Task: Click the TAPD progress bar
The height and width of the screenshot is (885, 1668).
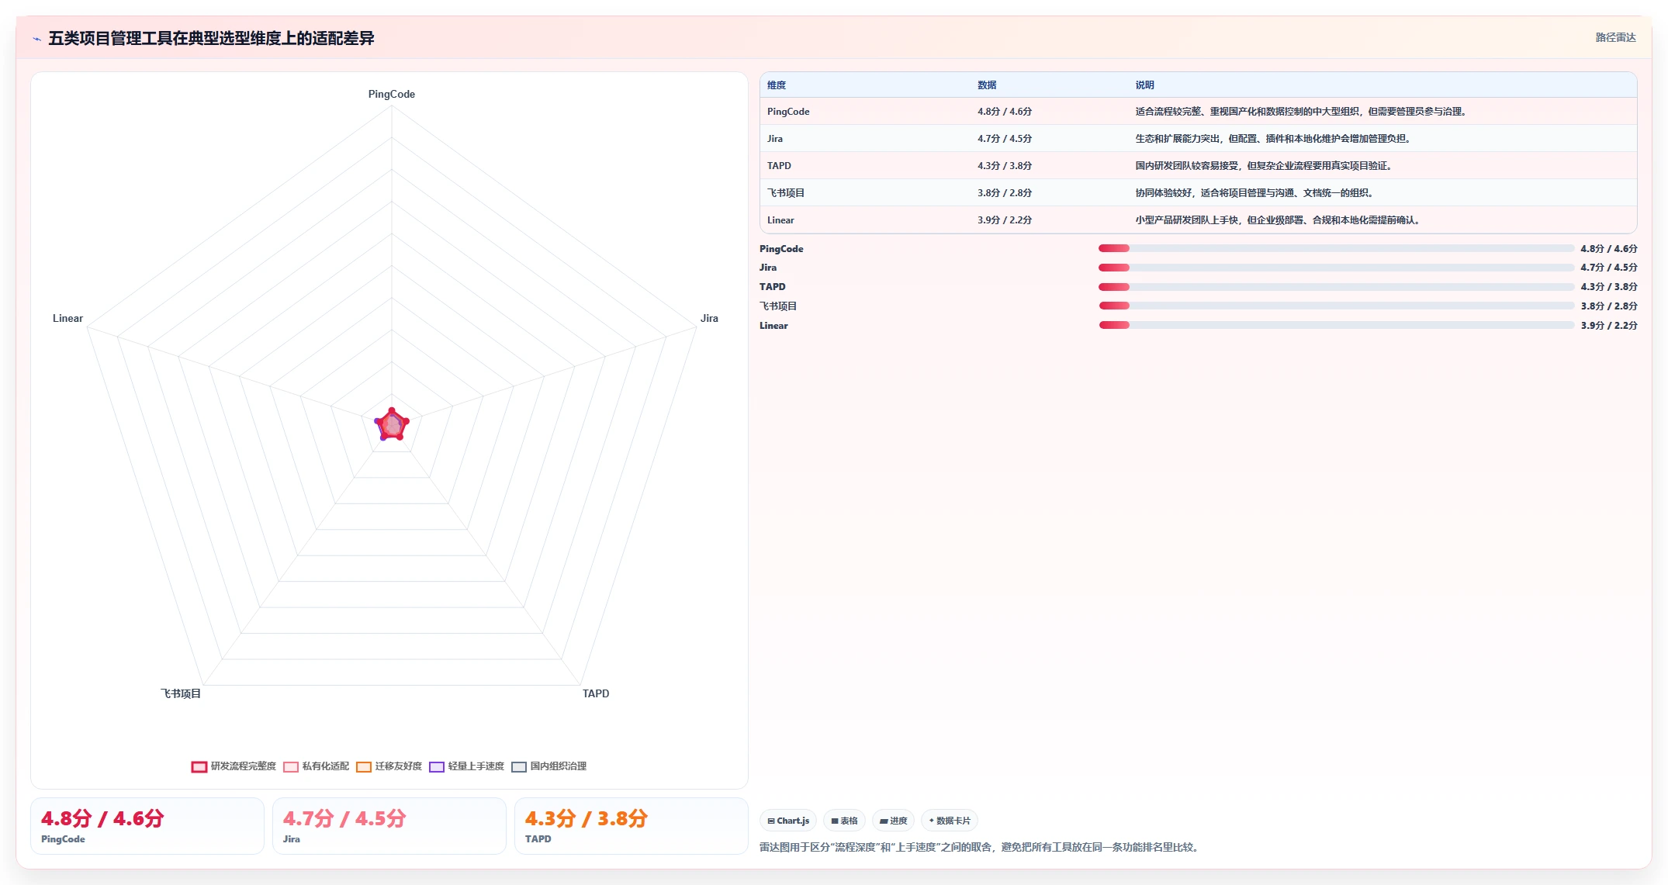Action: point(1336,287)
